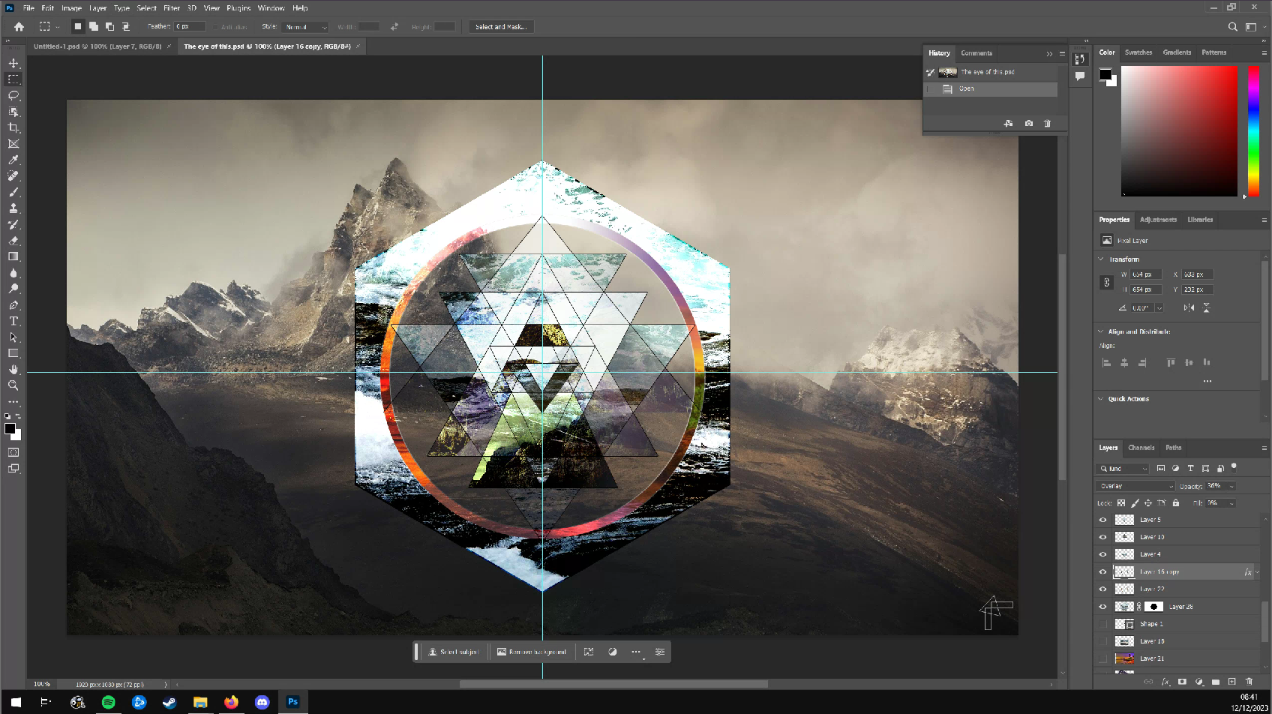The height and width of the screenshot is (714, 1272).
Task: Click the rainbow hue slider strip
Action: [1253, 131]
